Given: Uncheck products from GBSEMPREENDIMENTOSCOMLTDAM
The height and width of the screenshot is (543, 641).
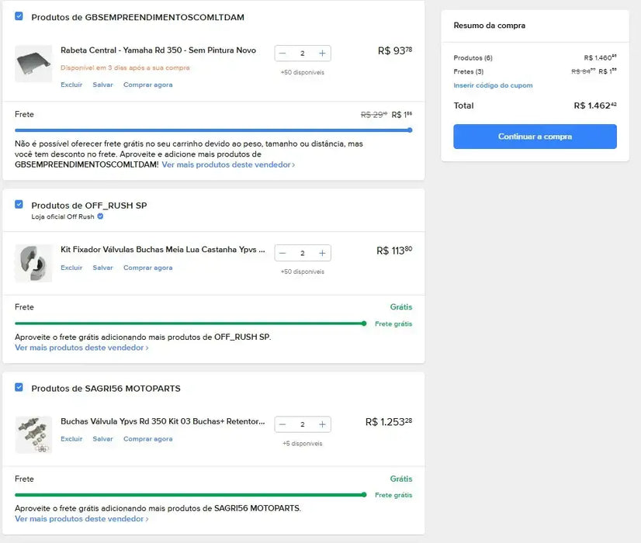Looking at the screenshot, I should [19, 16].
